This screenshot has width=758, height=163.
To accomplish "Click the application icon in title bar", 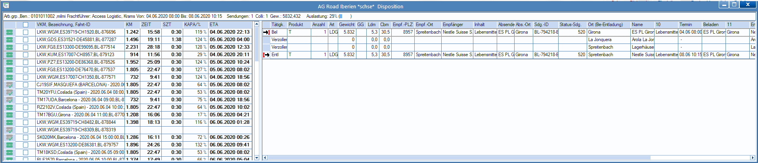I will [6, 5].
